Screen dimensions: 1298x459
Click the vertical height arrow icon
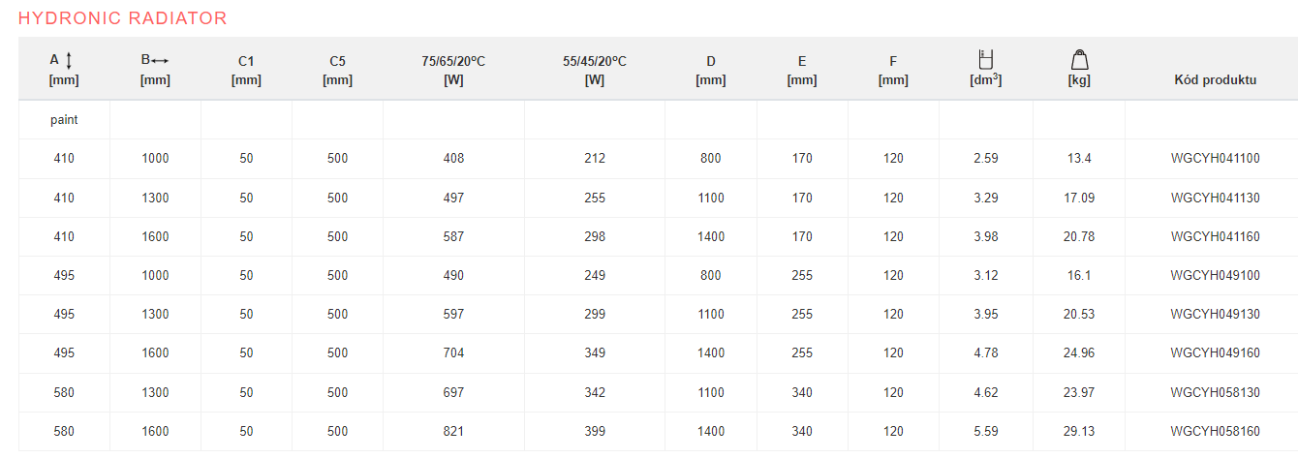69,60
